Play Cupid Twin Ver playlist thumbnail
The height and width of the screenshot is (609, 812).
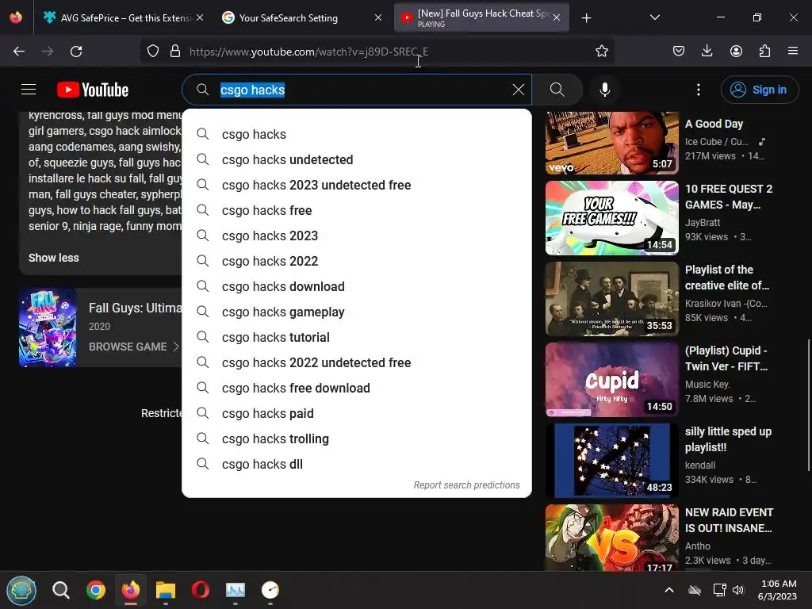click(x=612, y=380)
